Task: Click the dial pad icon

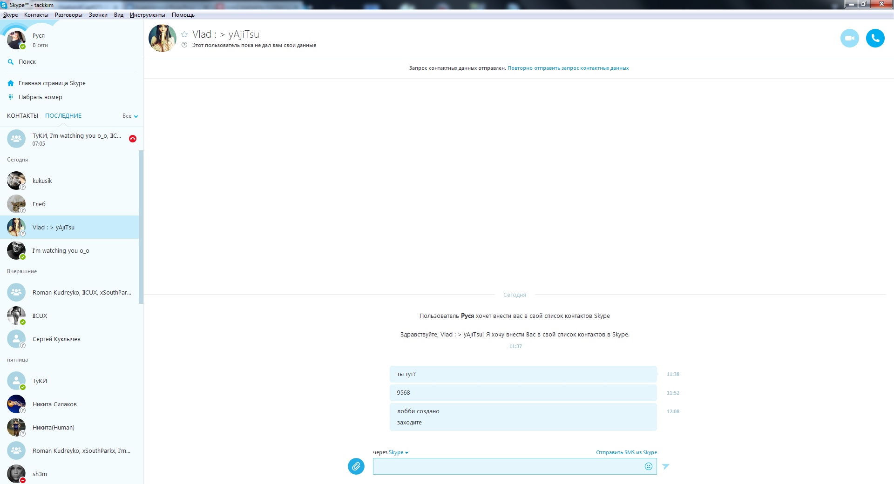Action: tap(11, 97)
